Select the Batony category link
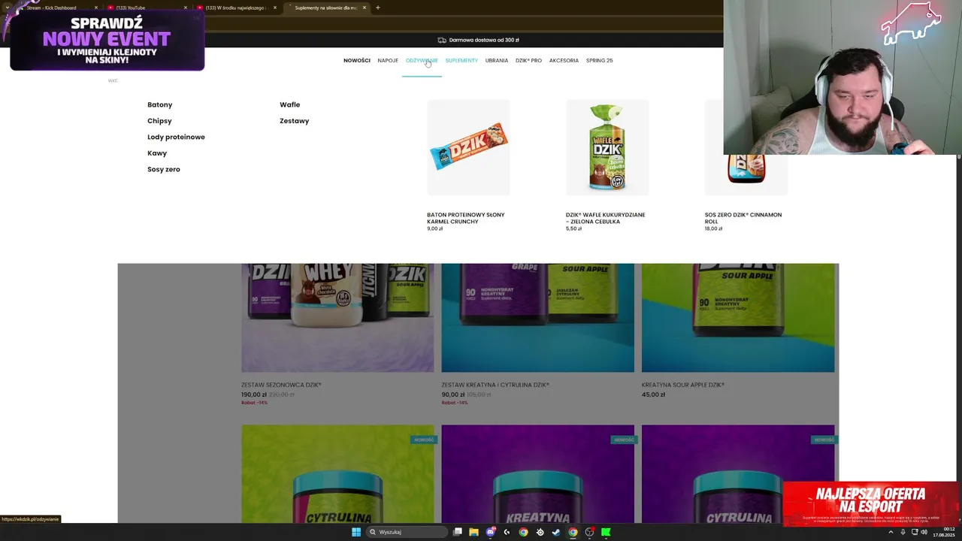This screenshot has height=541, width=962. click(x=160, y=104)
